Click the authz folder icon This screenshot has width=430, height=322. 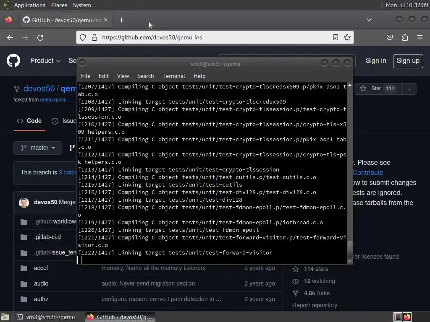tap(24, 299)
